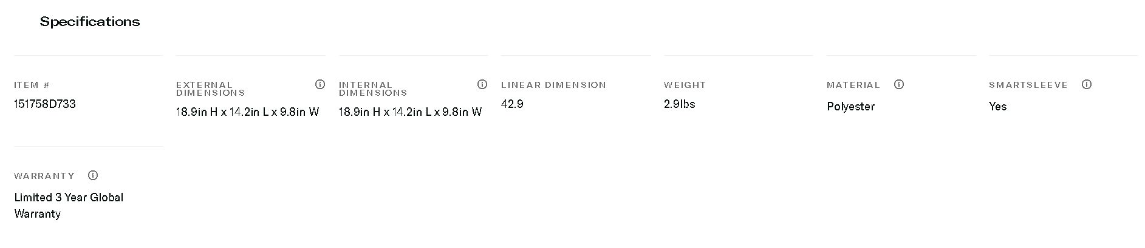Click the Warranty label text
This screenshot has width=1145, height=248.
44,176
